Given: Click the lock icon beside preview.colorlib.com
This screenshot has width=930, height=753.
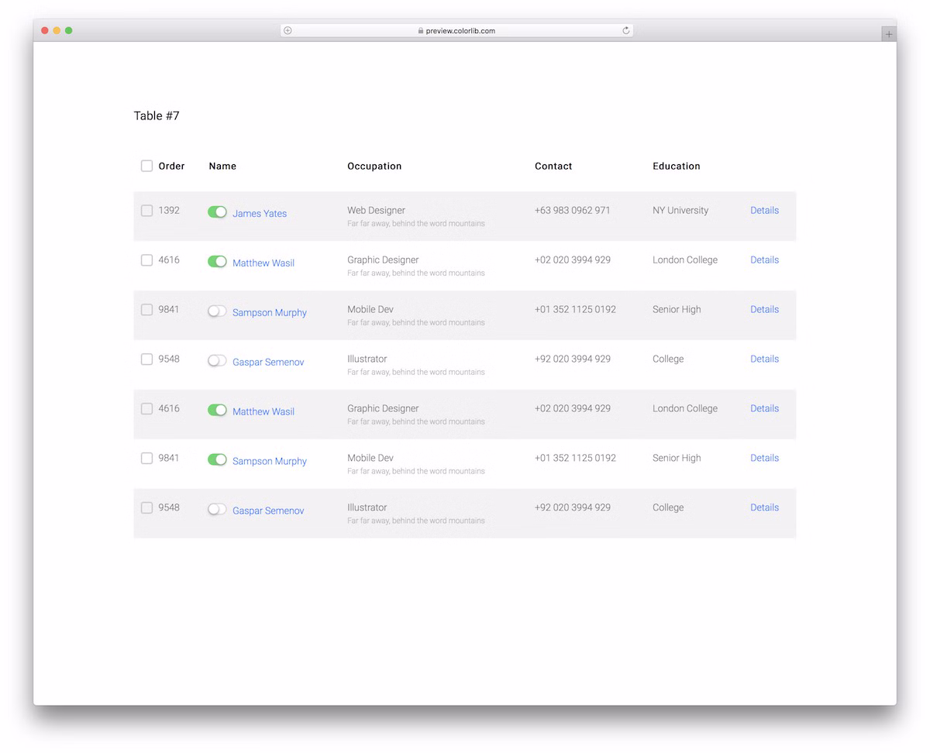Looking at the screenshot, I should tap(421, 31).
